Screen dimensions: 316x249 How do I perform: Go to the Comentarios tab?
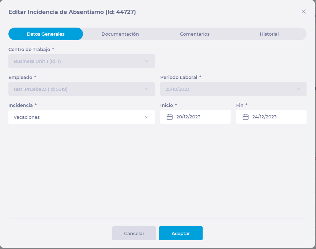[195, 34]
